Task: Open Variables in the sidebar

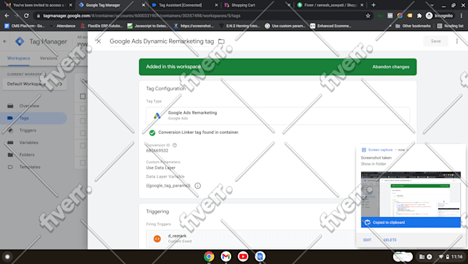Action: pos(29,143)
